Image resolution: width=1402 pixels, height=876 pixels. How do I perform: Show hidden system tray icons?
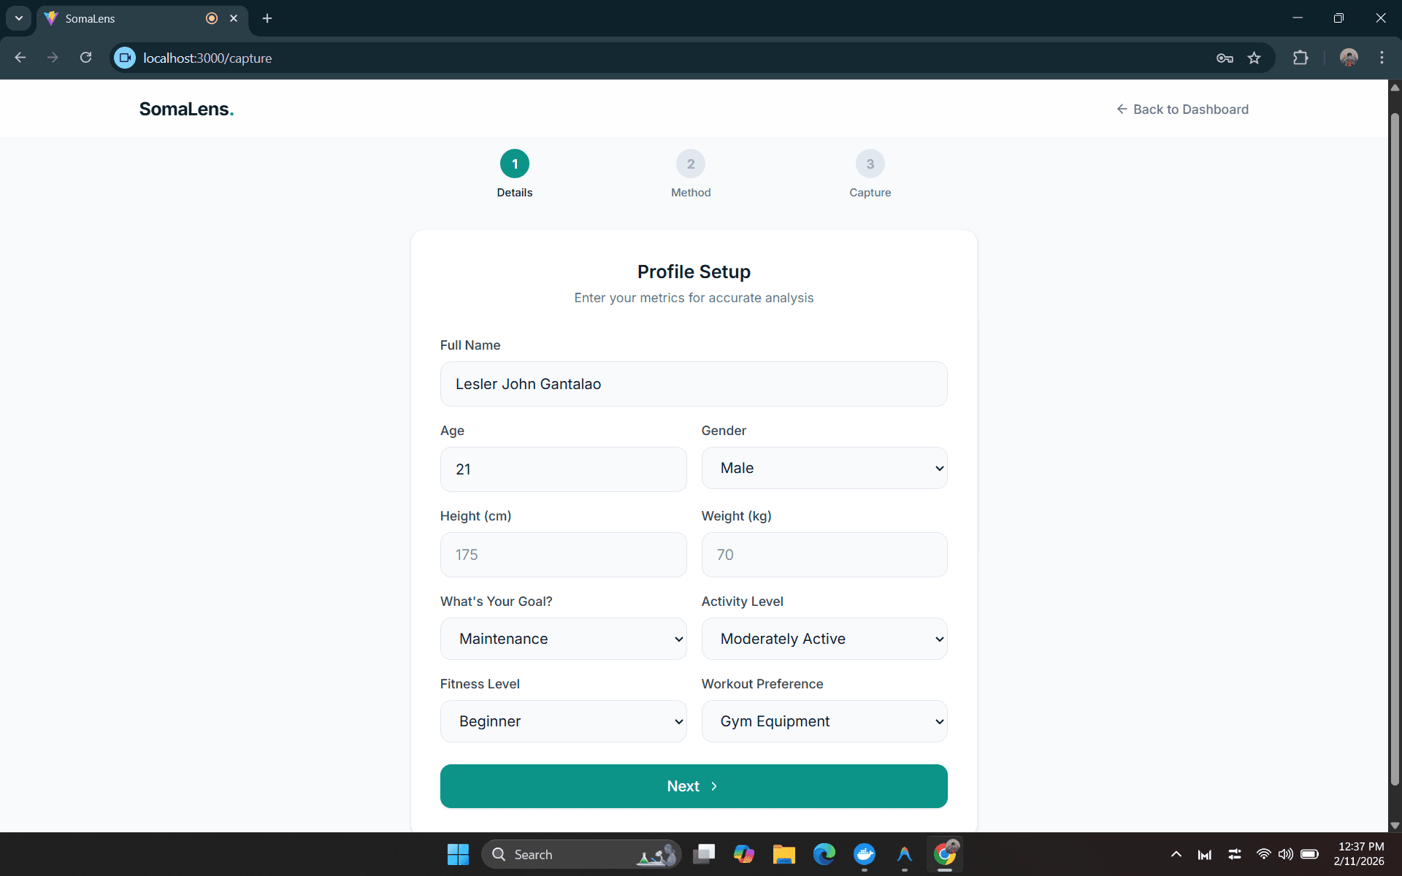(x=1176, y=854)
